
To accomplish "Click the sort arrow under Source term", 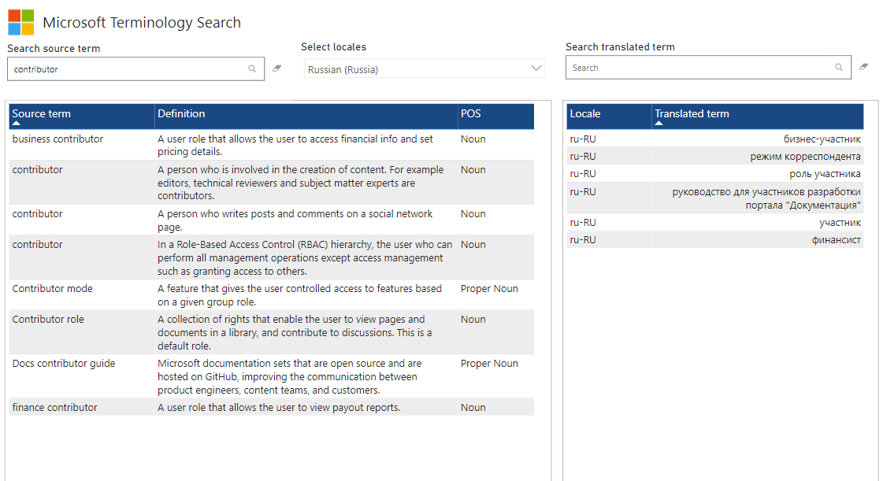I will 17,124.
